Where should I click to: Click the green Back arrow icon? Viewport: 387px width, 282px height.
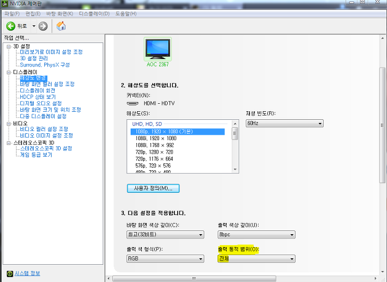coord(10,26)
